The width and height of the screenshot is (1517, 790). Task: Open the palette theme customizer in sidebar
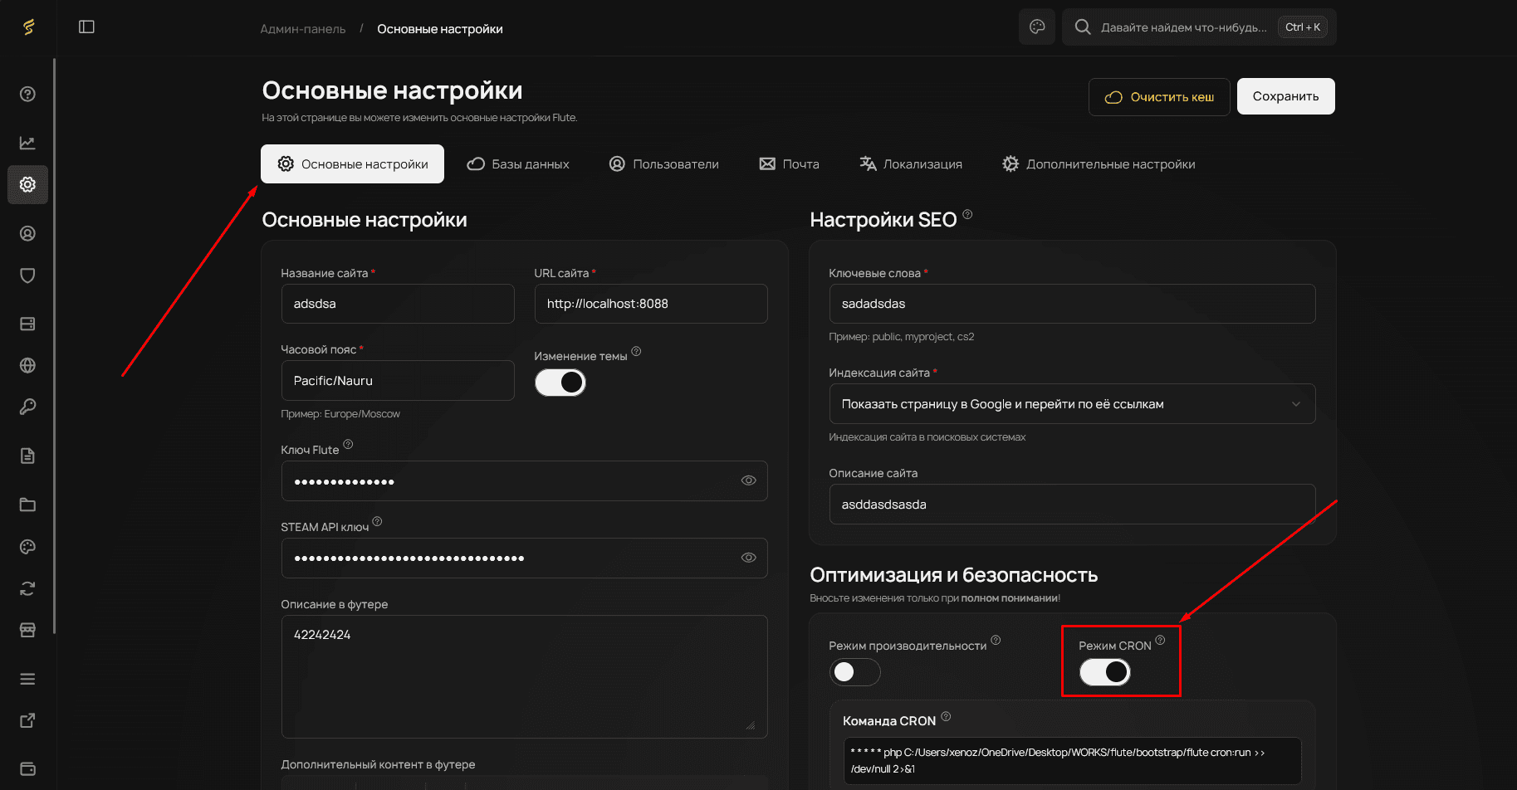[x=27, y=546]
